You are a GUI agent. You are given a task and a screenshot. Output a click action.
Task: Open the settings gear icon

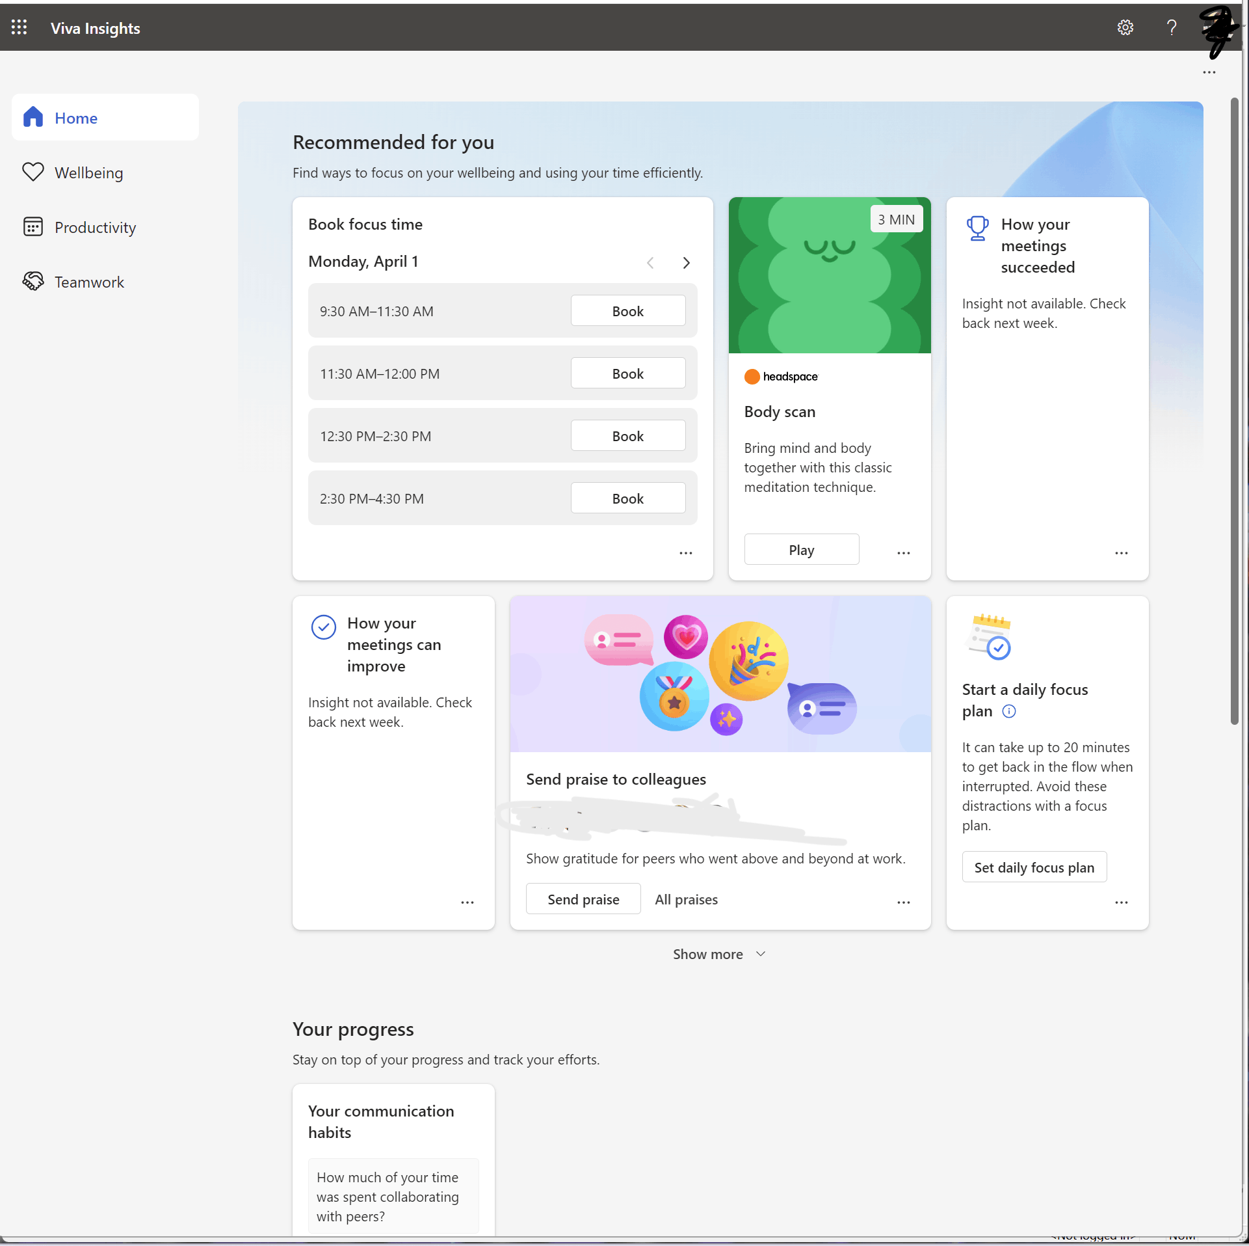point(1125,27)
